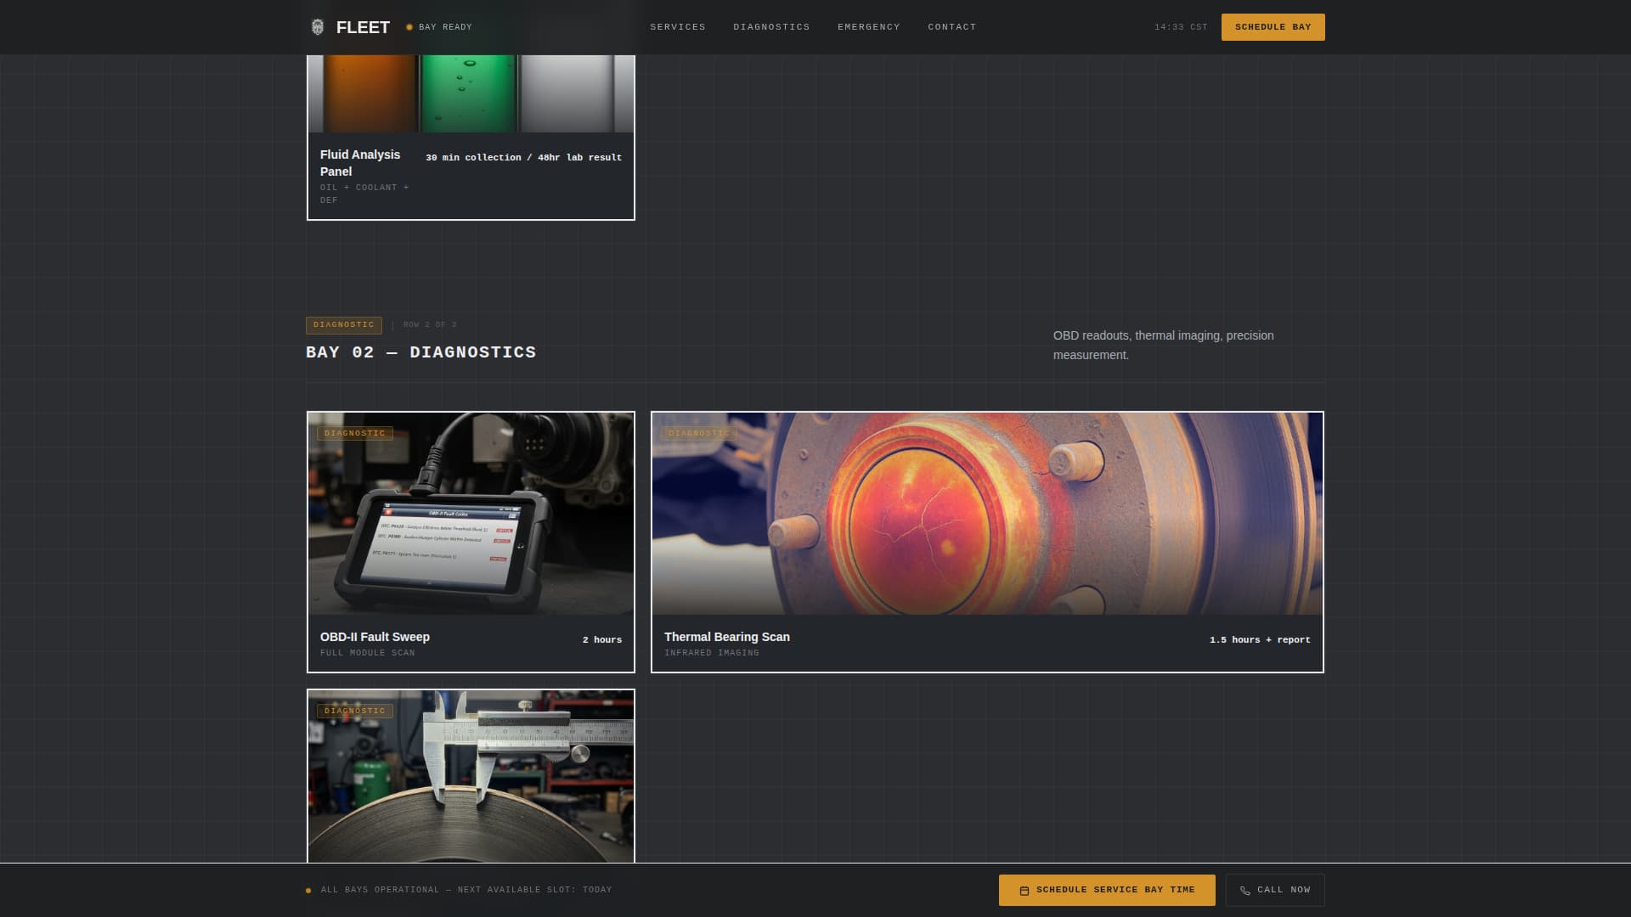This screenshot has width=1631, height=917.
Task: Click the Oil + Coolant + DEF subtitle
Action: [364, 194]
